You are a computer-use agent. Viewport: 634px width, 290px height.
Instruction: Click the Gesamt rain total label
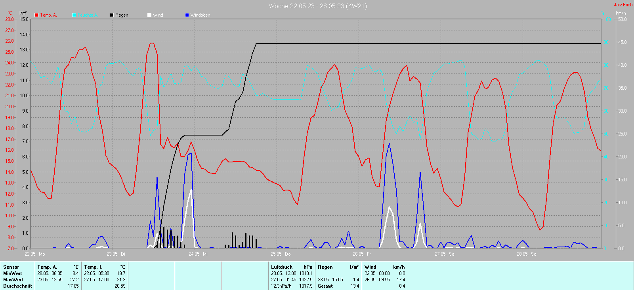pos(325,286)
